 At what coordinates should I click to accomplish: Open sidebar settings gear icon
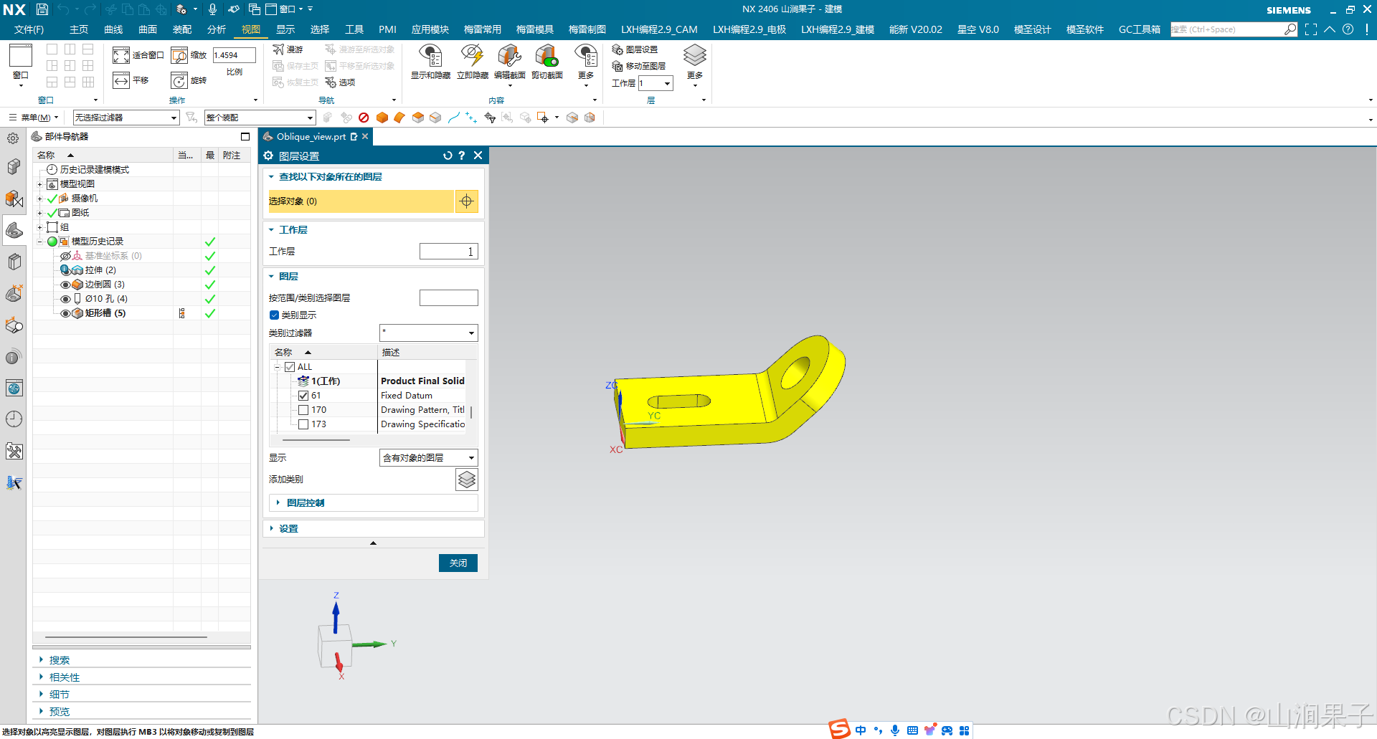pos(13,138)
